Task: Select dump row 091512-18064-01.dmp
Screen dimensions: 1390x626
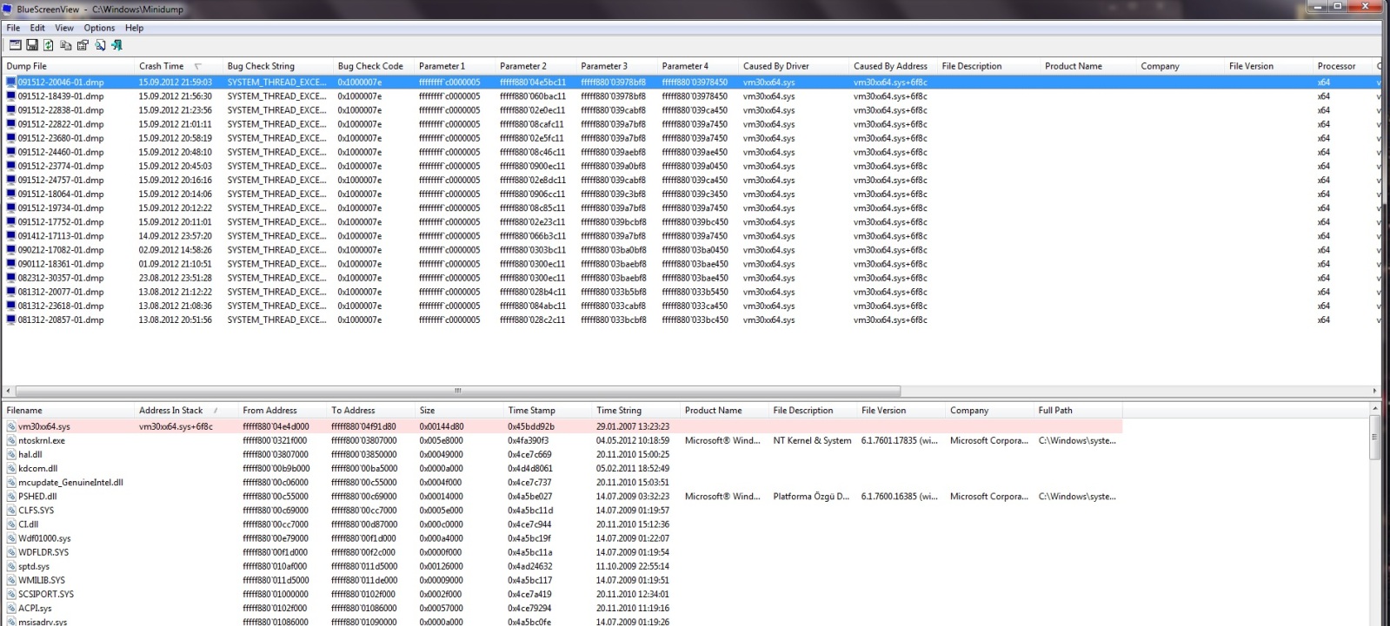Action: point(690,194)
